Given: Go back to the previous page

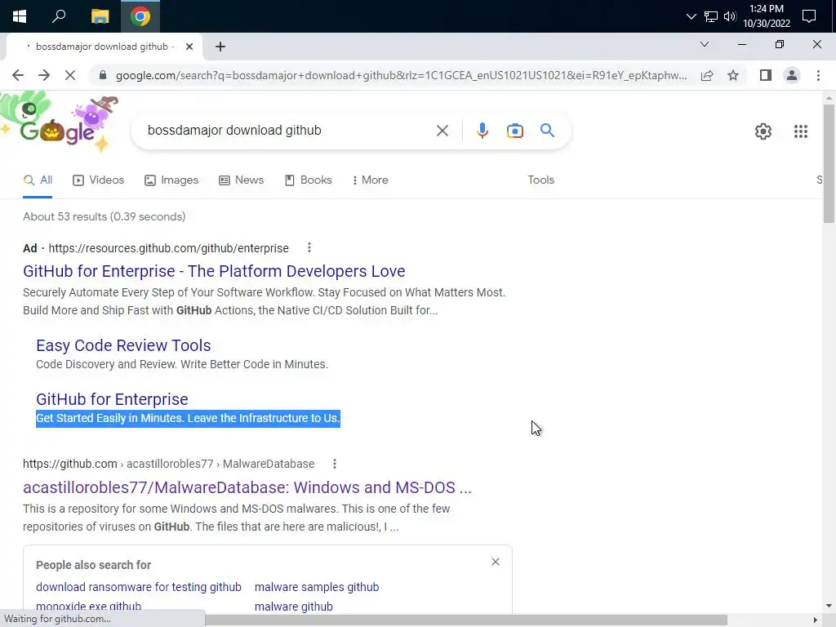Looking at the screenshot, I should click(x=18, y=75).
